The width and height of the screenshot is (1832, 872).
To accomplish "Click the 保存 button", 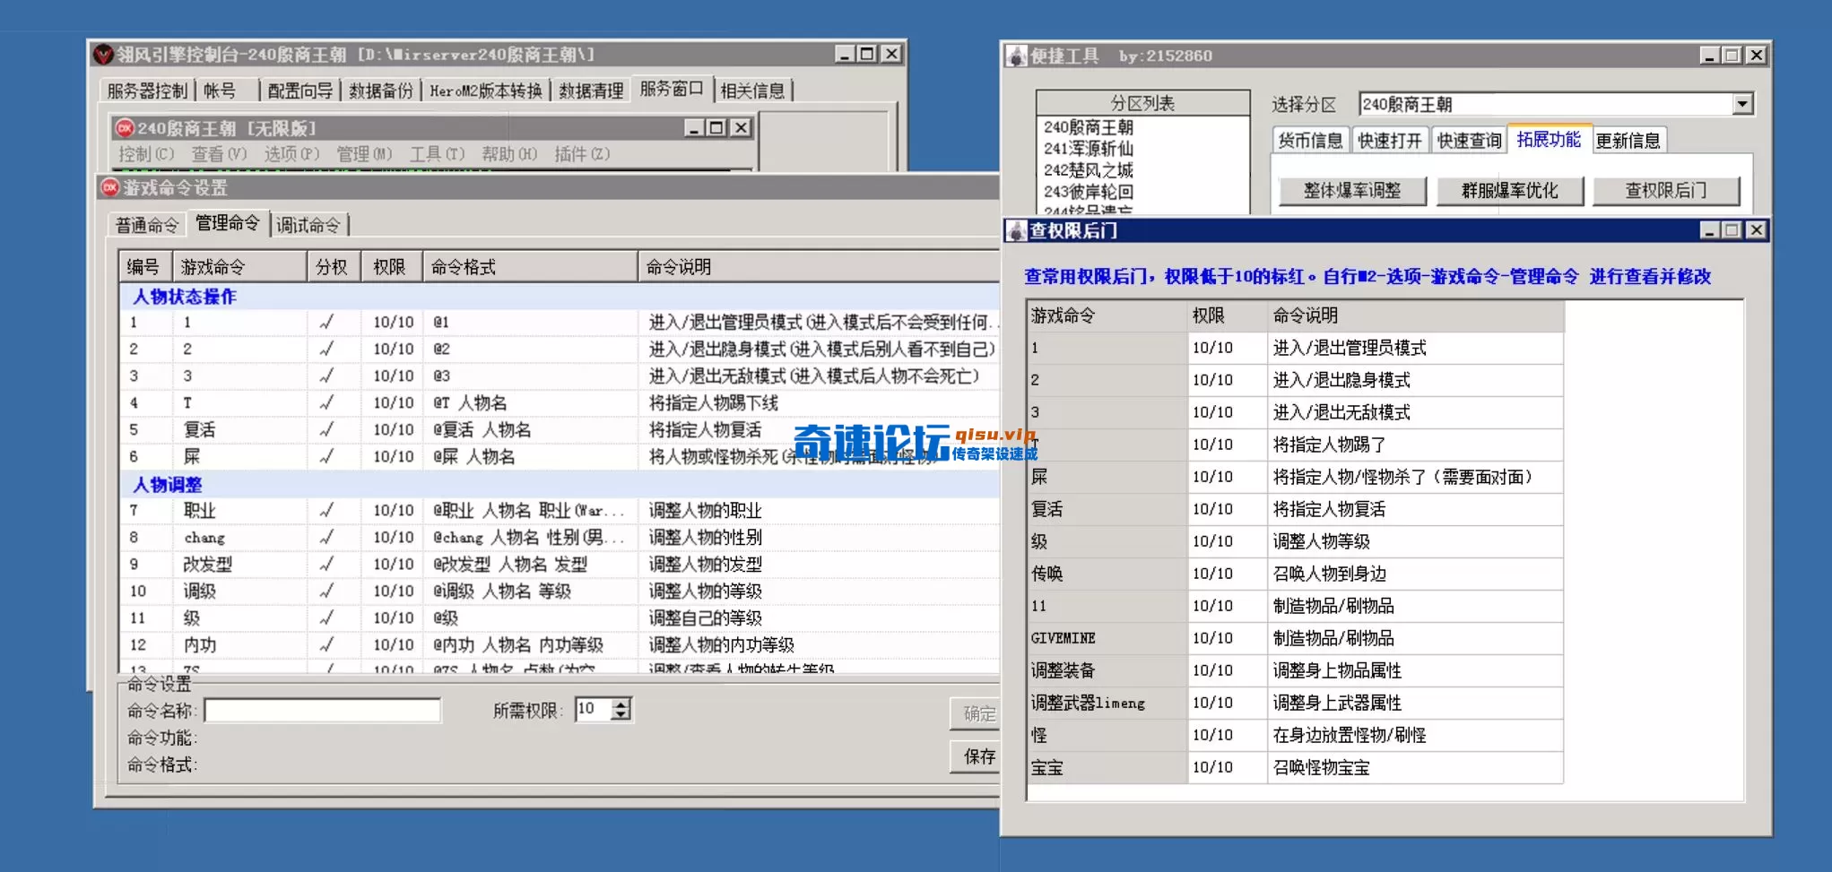I will click(977, 755).
